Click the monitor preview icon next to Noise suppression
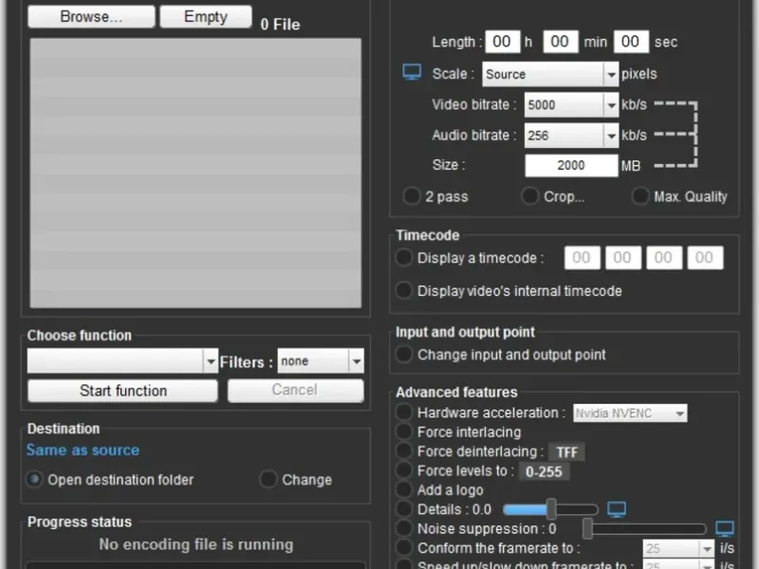This screenshot has width=759, height=569. (725, 529)
